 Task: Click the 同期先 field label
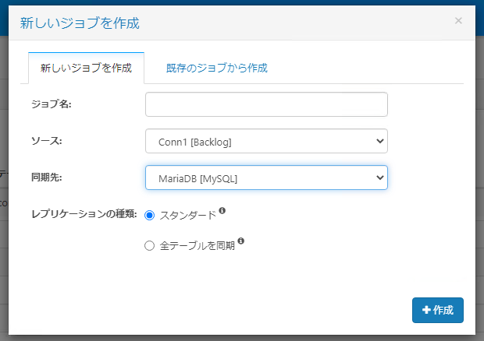(x=46, y=178)
